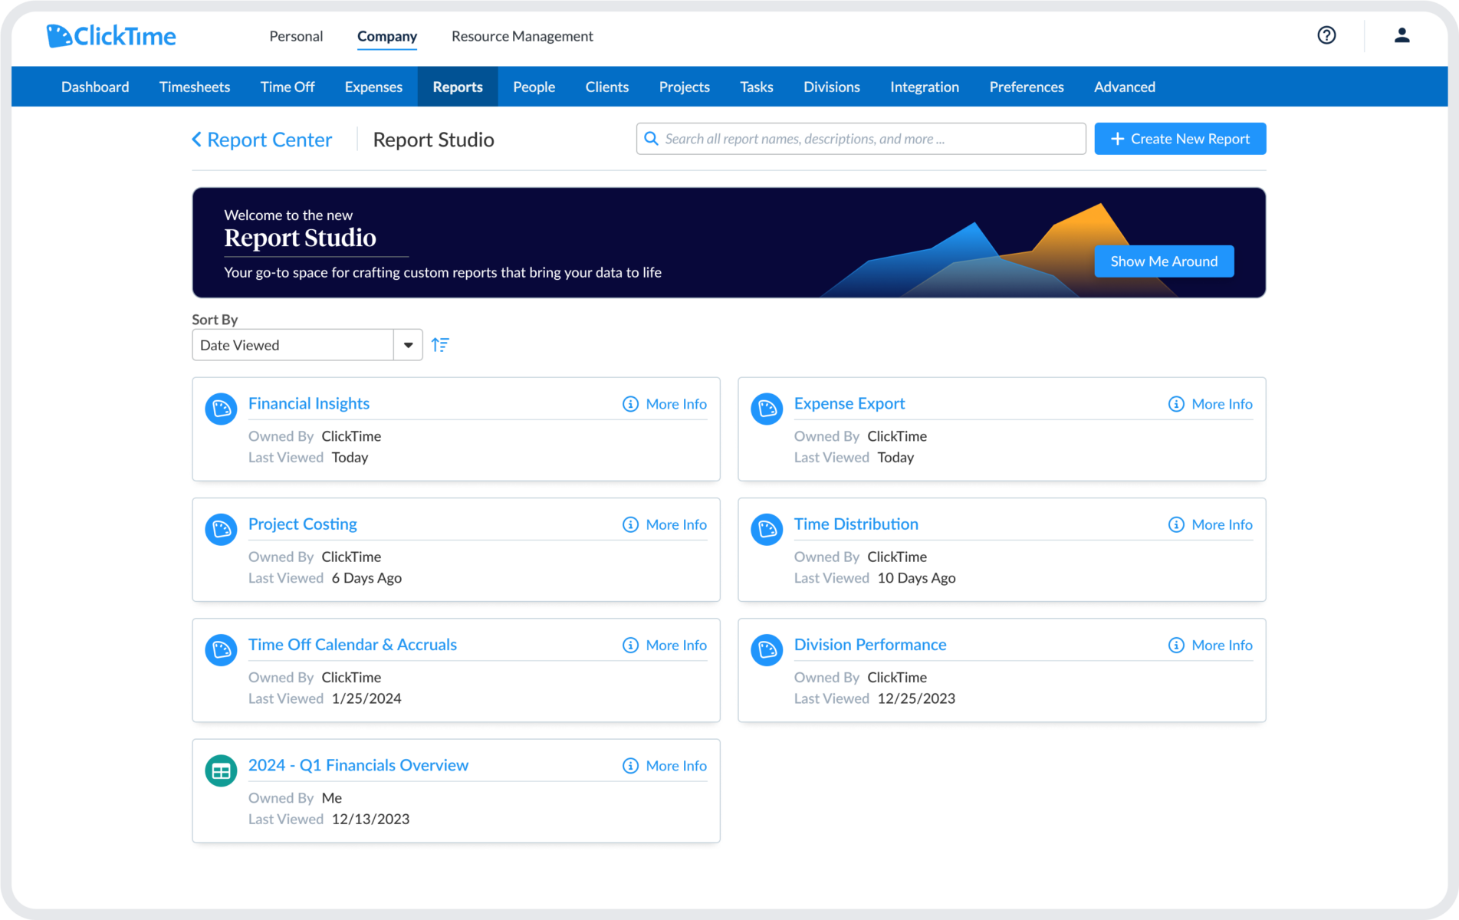The width and height of the screenshot is (1459, 920).
Task: Open the Dashboard menu item
Action: 95,87
